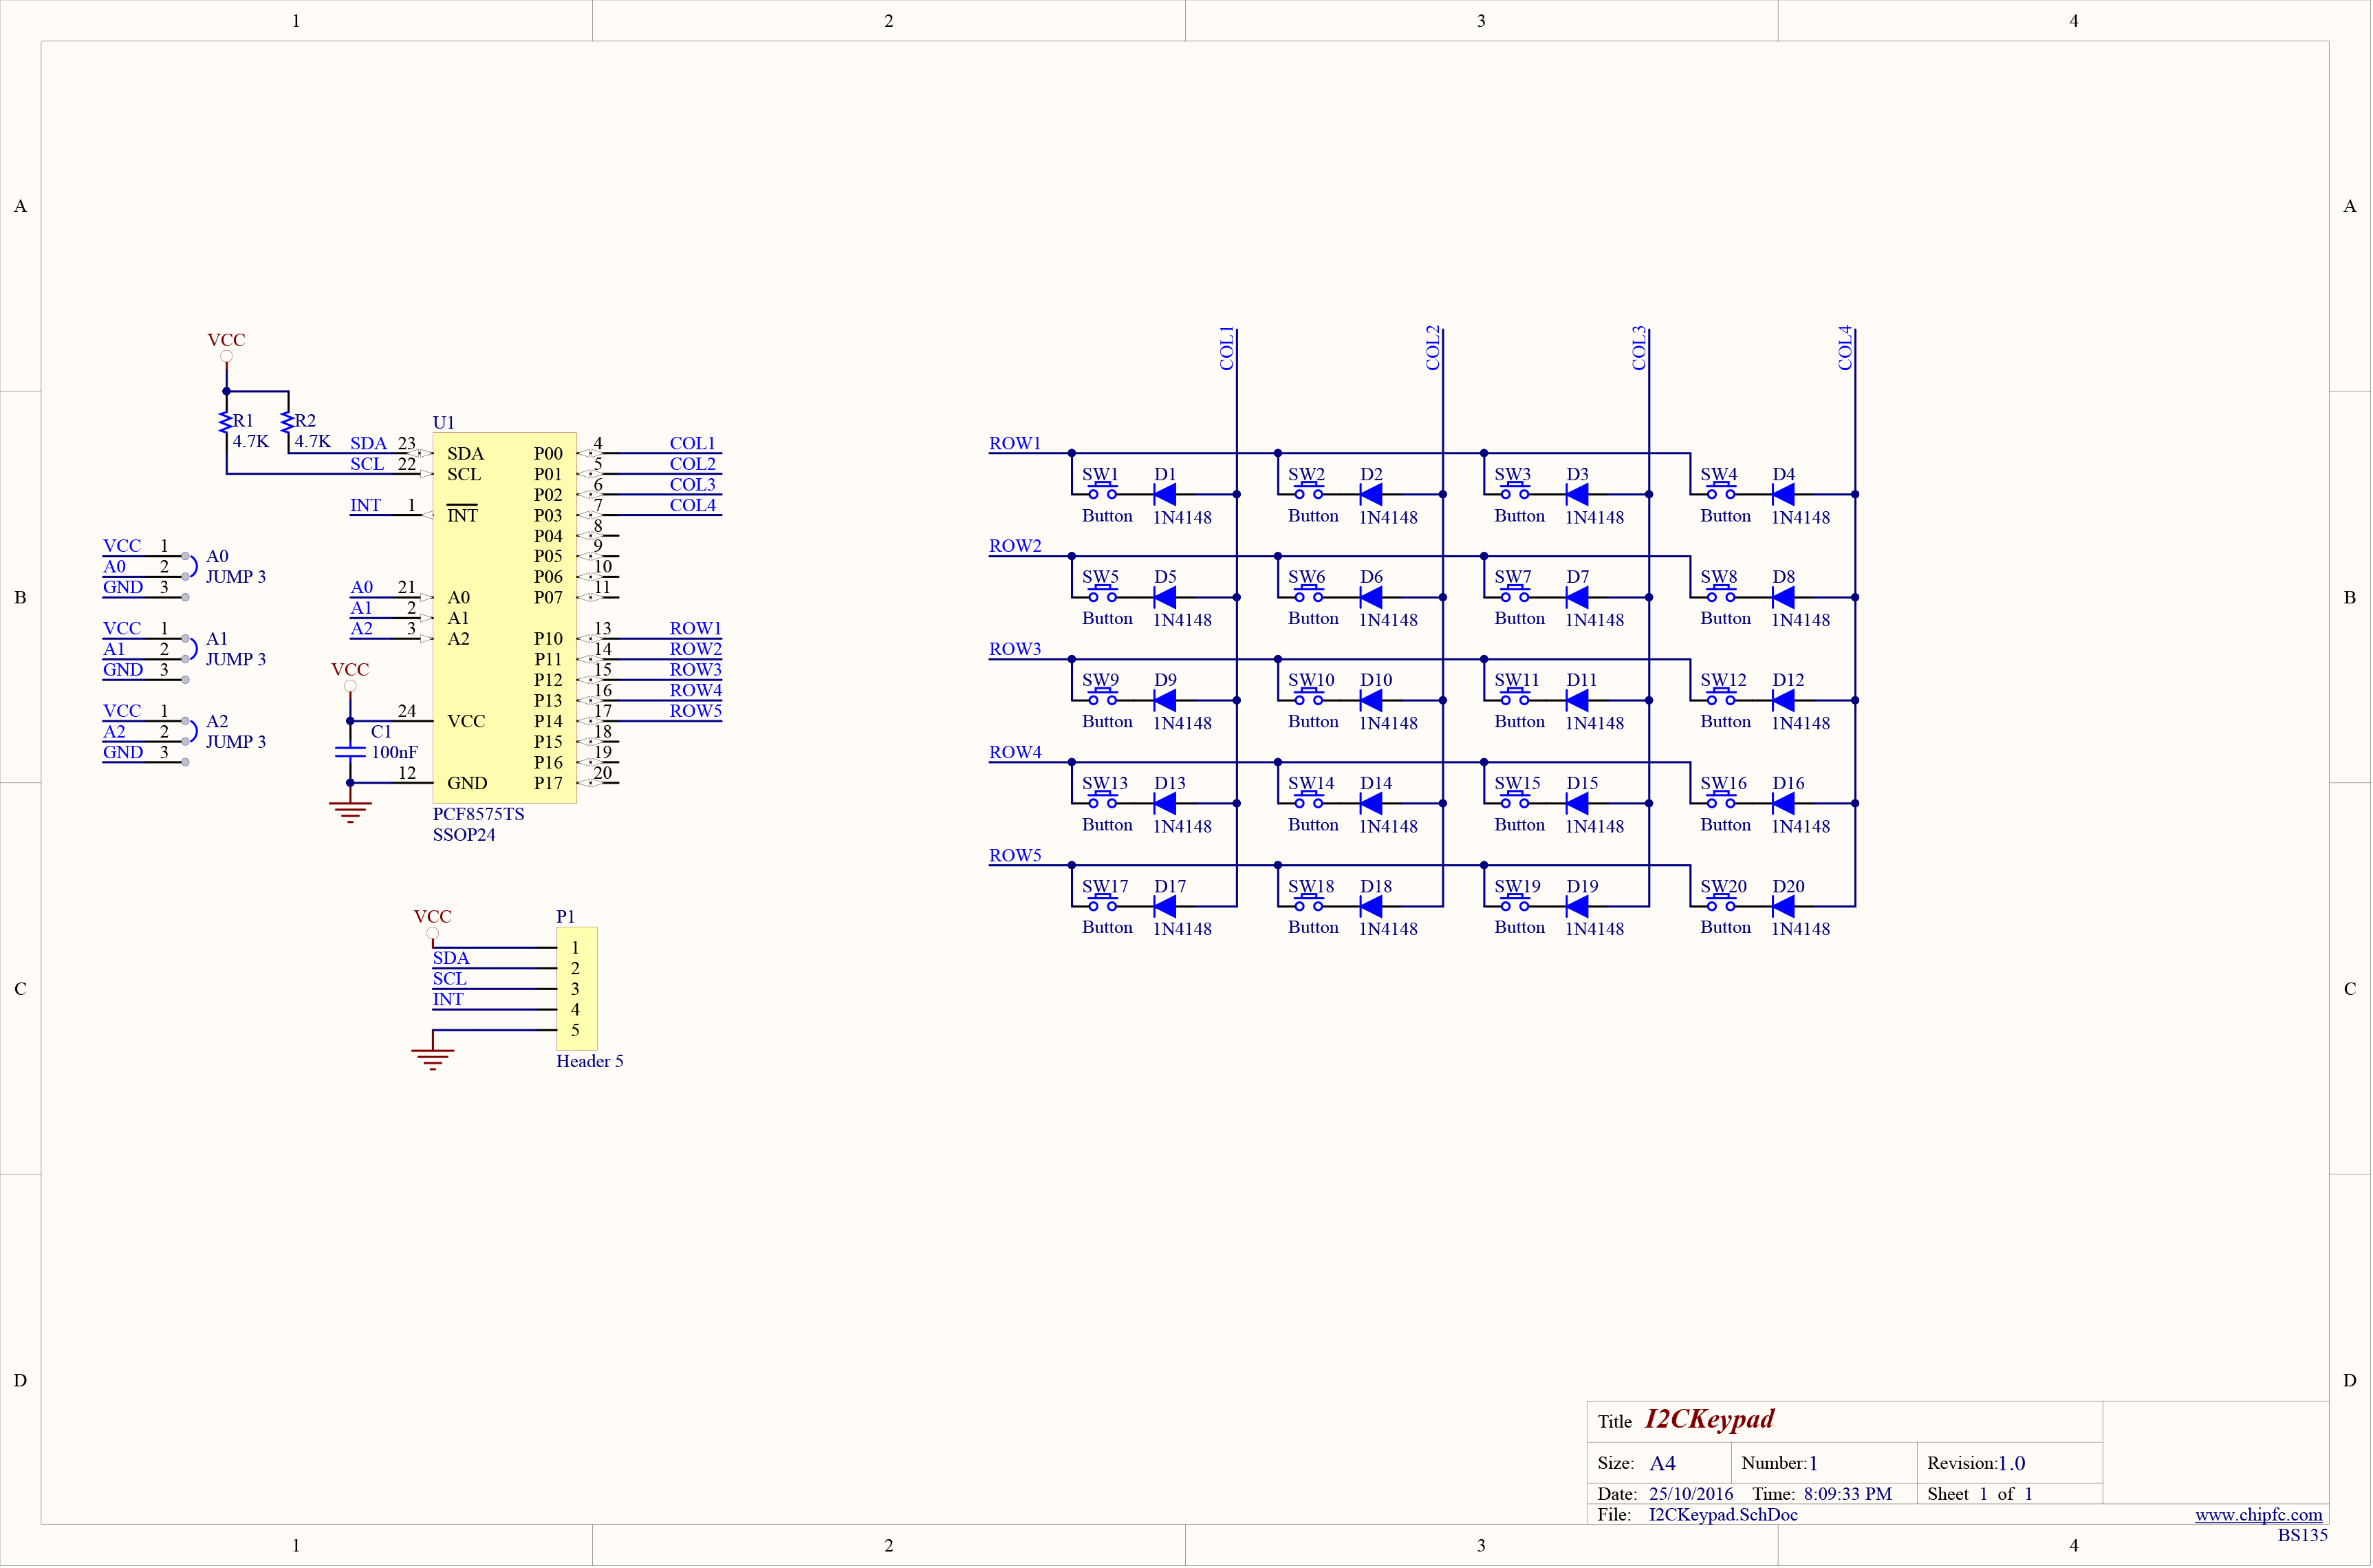Select the ROW3 net label in matrix
The width and height of the screenshot is (2373, 1568).
coord(1015,649)
